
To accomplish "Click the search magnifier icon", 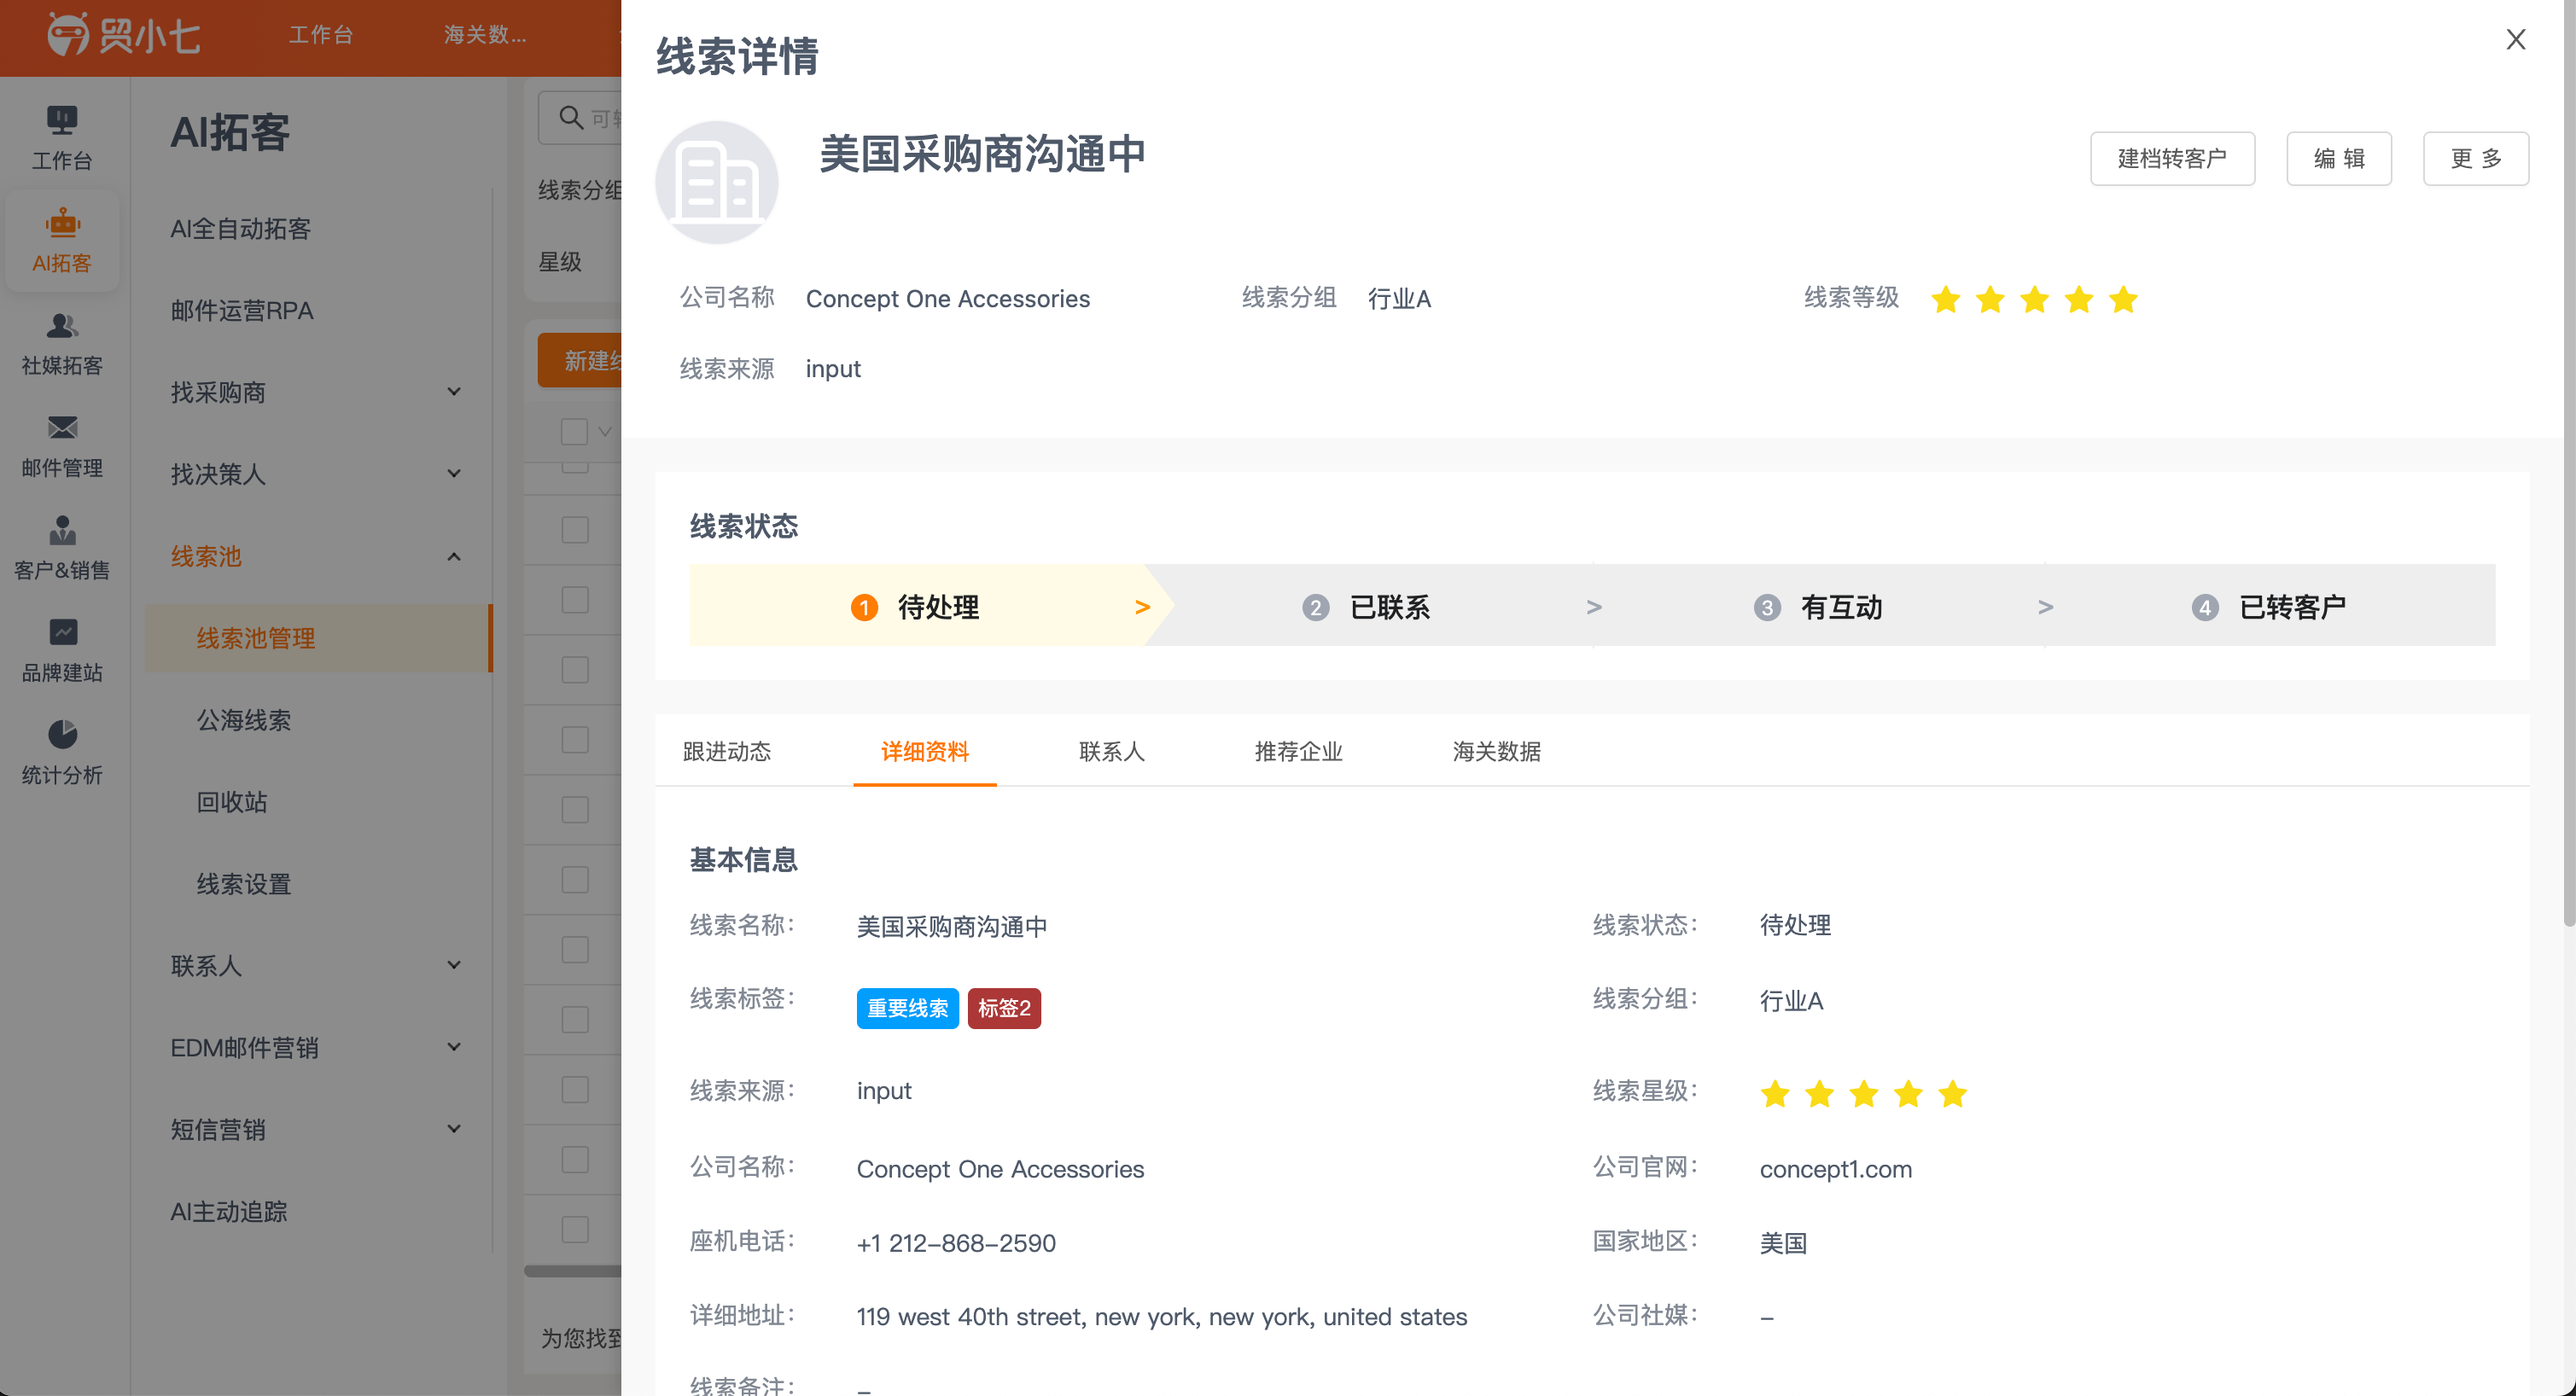I will [x=571, y=118].
